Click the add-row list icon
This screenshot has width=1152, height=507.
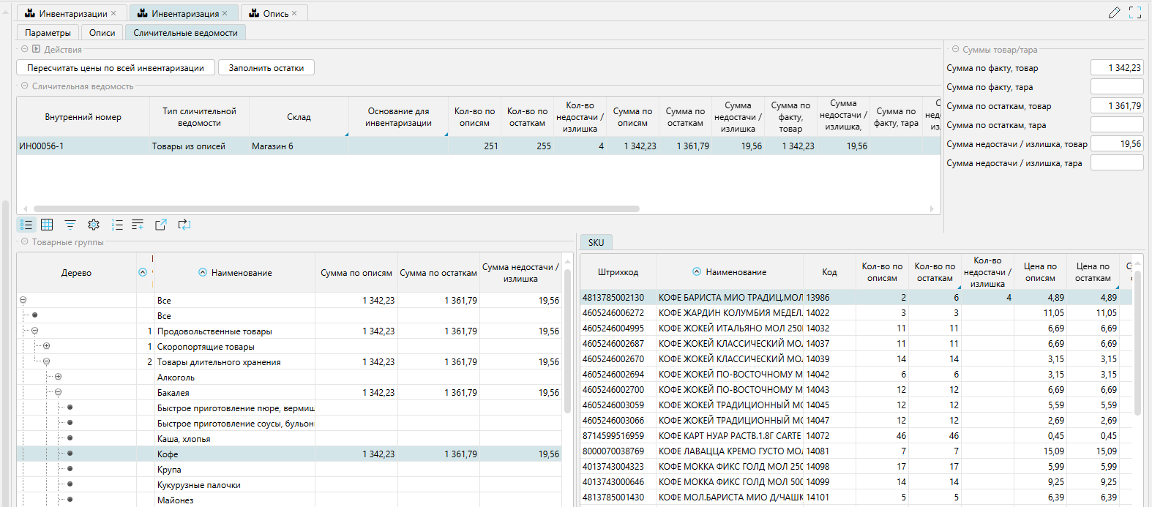coord(138,225)
